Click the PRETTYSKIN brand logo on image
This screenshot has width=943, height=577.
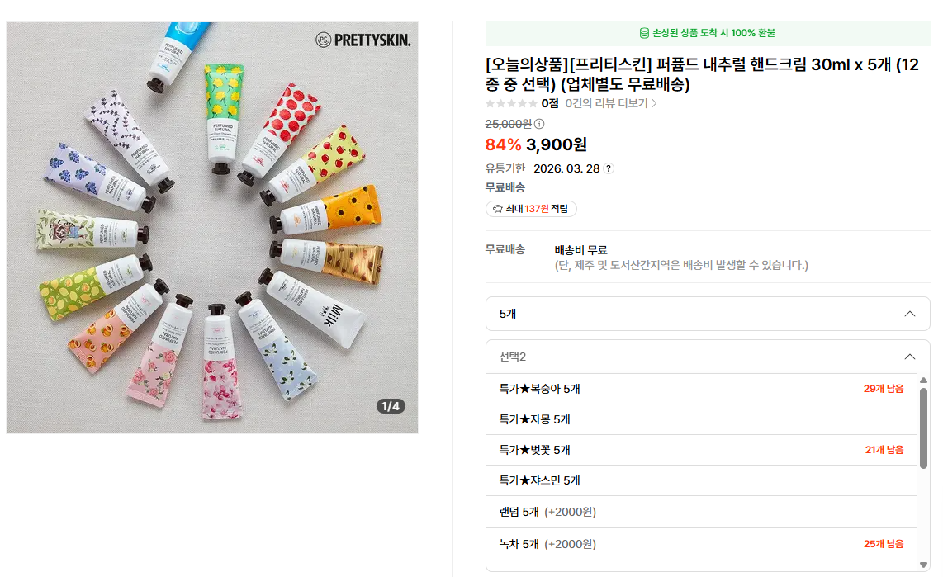tap(363, 40)
